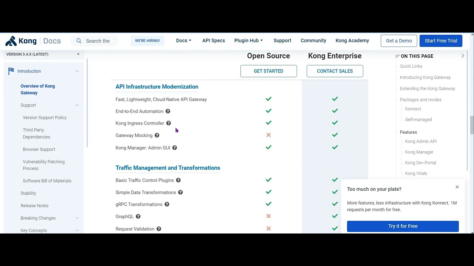Jump to Kong Manager section link
This screenshot has height=266, width=474.
pos(419,152)
